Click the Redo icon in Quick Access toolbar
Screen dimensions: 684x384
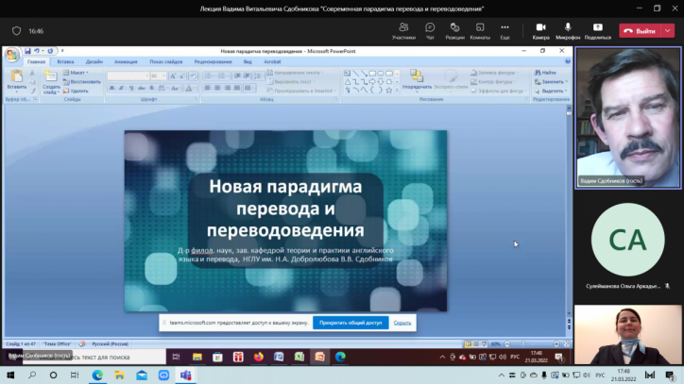[50, 51]
